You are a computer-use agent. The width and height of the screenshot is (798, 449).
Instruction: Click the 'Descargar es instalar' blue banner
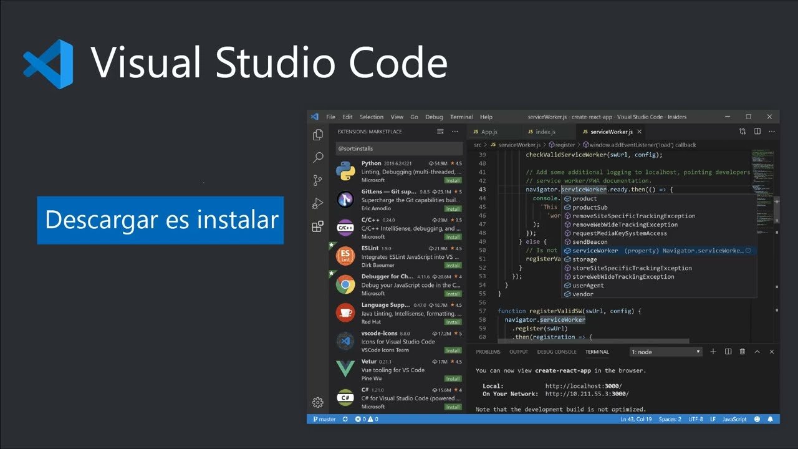click(x=160, y=220)
